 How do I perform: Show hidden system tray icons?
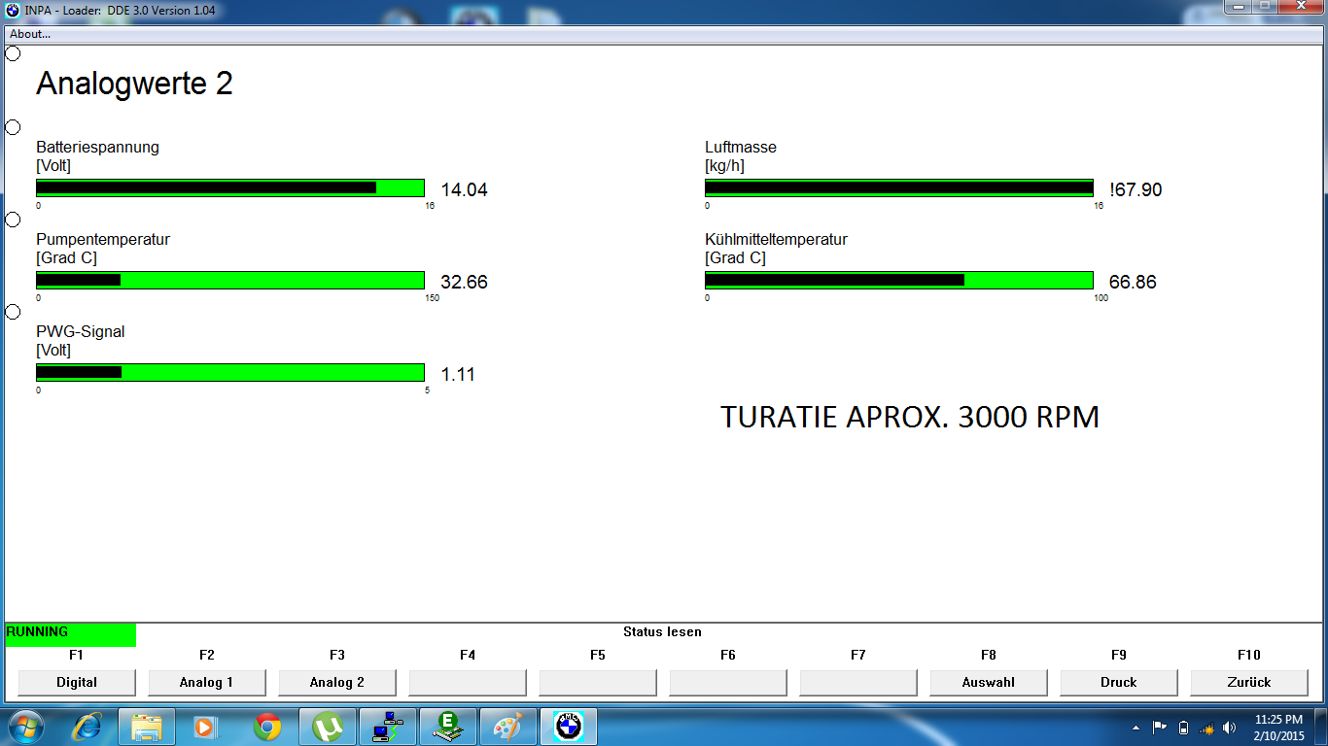click(x=1136, y=728)
